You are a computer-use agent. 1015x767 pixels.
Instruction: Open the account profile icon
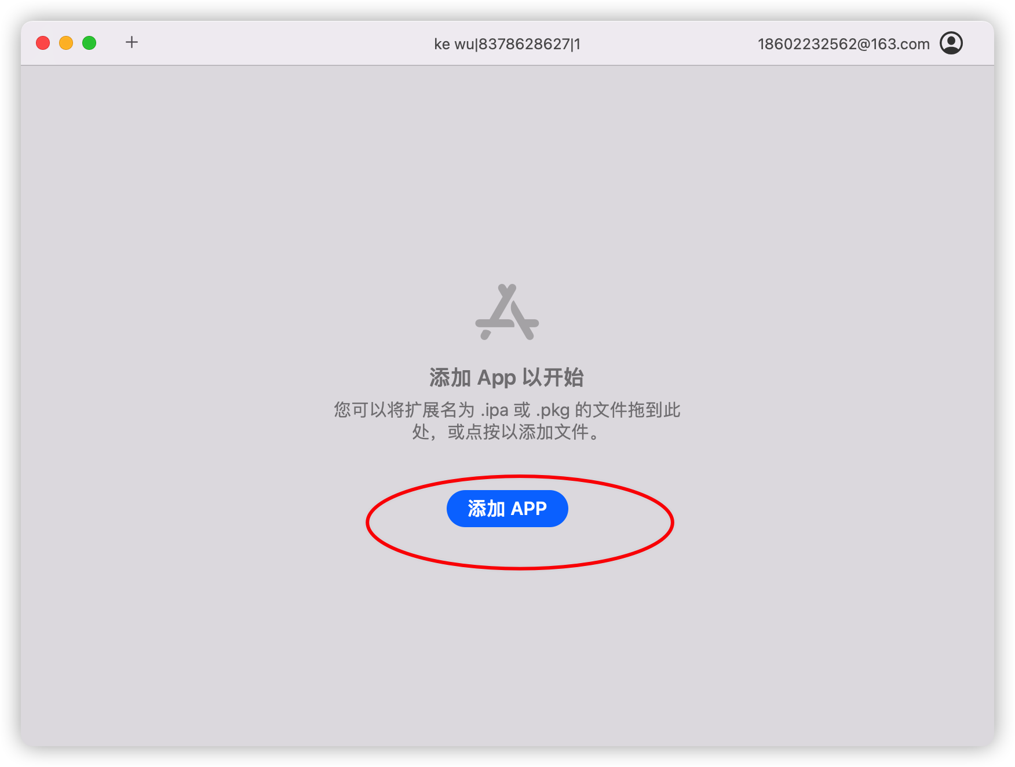click(x=951, y=43)
